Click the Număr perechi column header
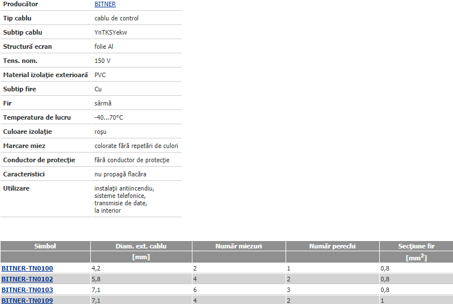453x304 pixels. pyautogui.click(x=332, y=246)
